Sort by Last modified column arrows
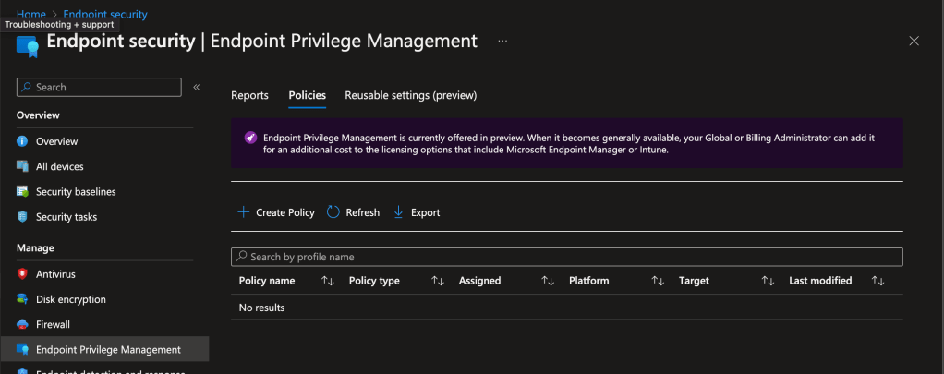Screen dimensions: 944x374 click(877, 281)
